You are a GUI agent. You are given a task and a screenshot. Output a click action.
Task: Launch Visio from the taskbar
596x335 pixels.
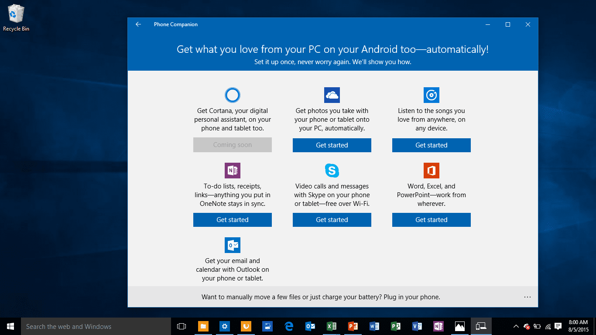(x=417, y=326)
